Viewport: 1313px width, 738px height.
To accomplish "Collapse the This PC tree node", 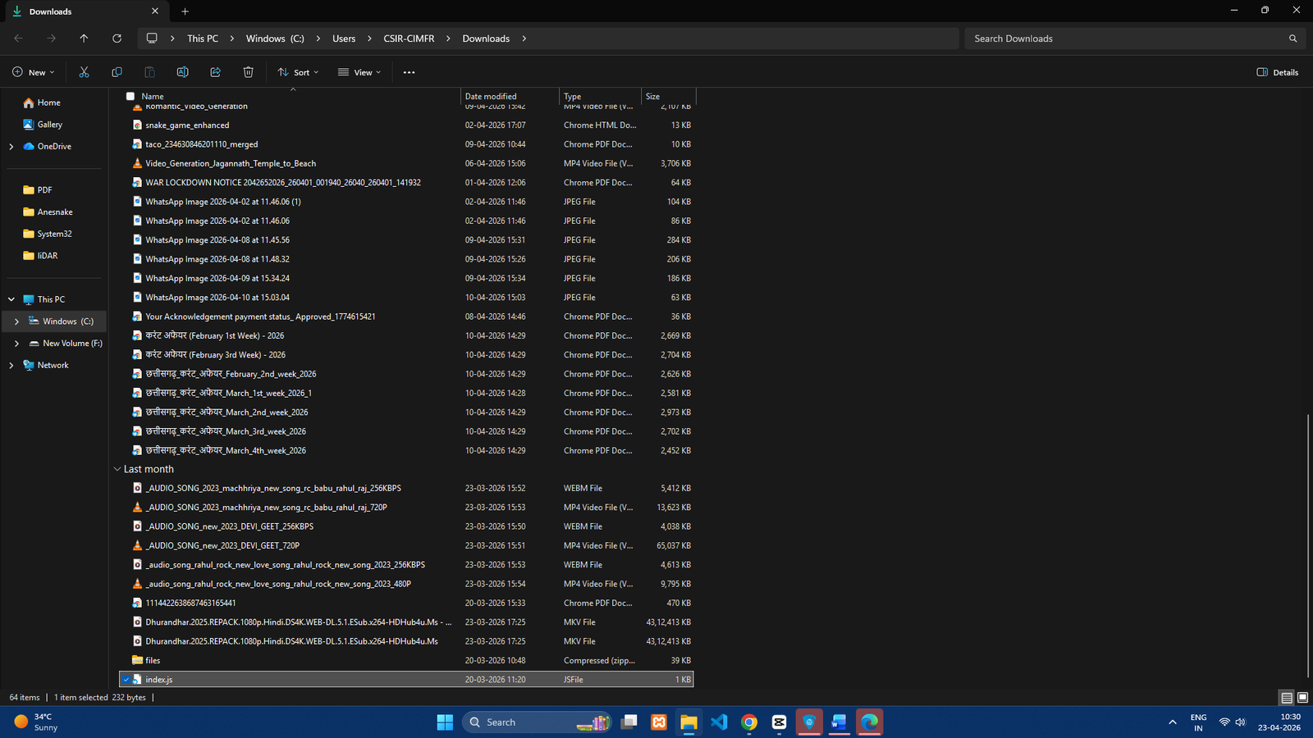I will coord(11,299).
